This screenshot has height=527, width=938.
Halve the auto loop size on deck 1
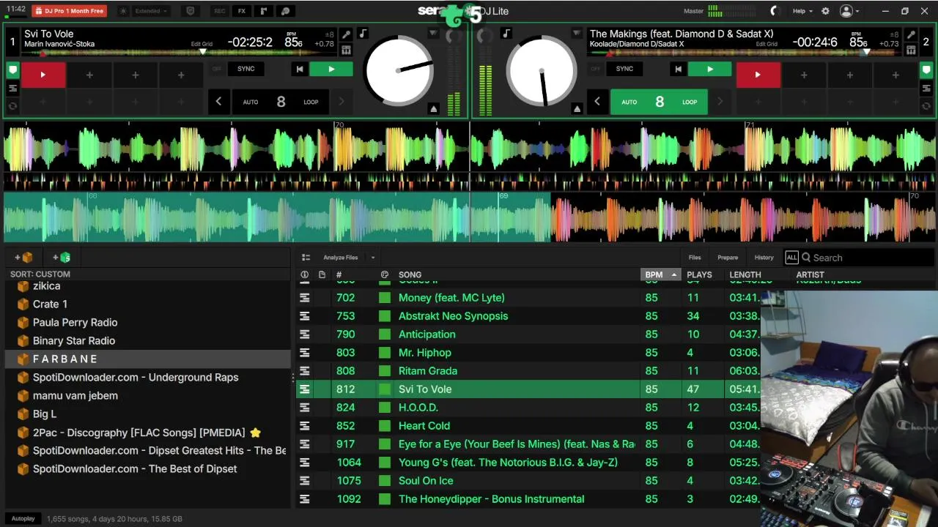pyautogui.click(x=218, y=102)
